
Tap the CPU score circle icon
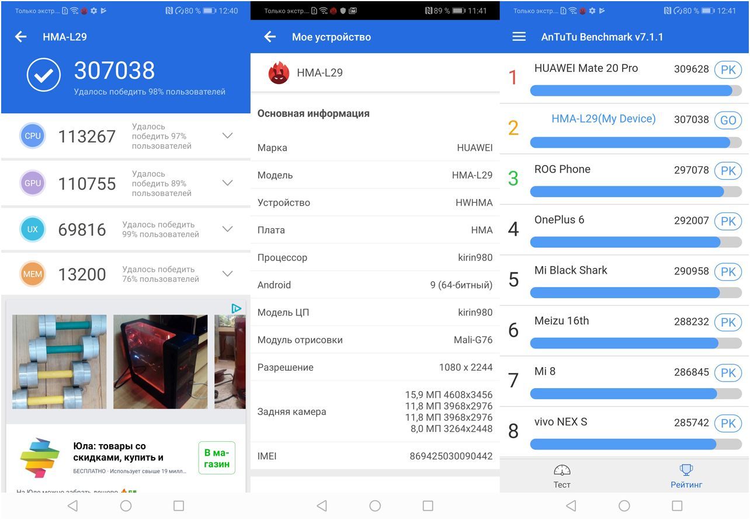click(33, 136)
